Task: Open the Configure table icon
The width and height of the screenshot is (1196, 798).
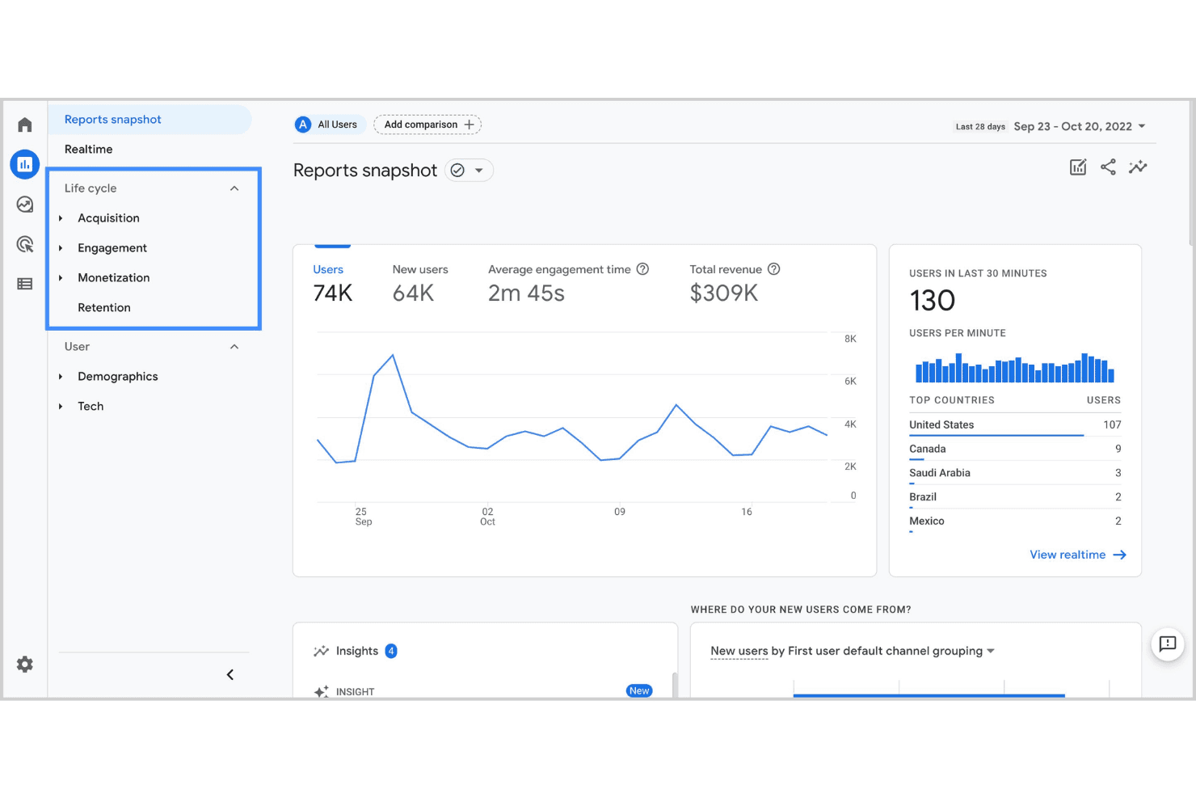Action: click(x=25, y=284)
